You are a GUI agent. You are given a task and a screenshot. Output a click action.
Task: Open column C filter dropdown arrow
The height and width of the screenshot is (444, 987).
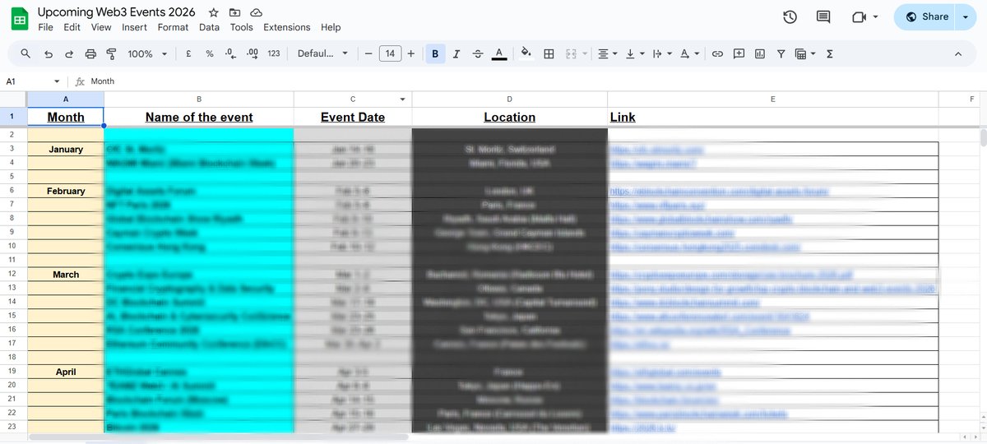click(x=402, y=99)
